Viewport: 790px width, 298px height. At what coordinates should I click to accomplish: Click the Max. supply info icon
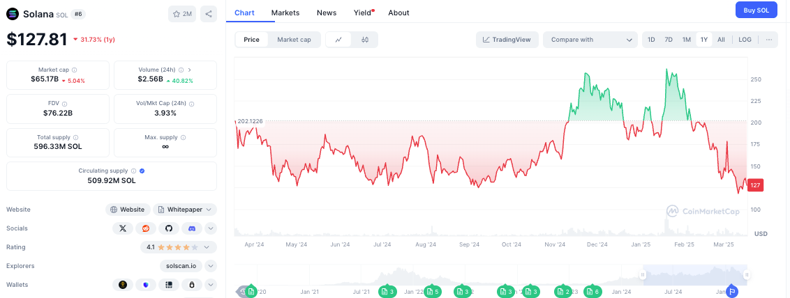coord(183,137)
